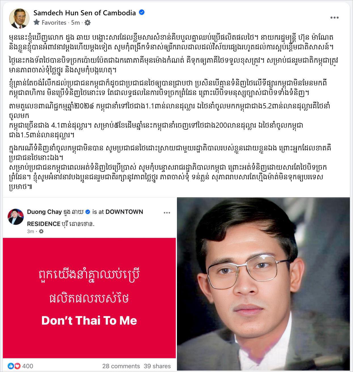Open Samdech Hun Sen of Cambodia profile link
This screenshot has height=372, width=353.
pyautogui.click(x=84, y=13)
